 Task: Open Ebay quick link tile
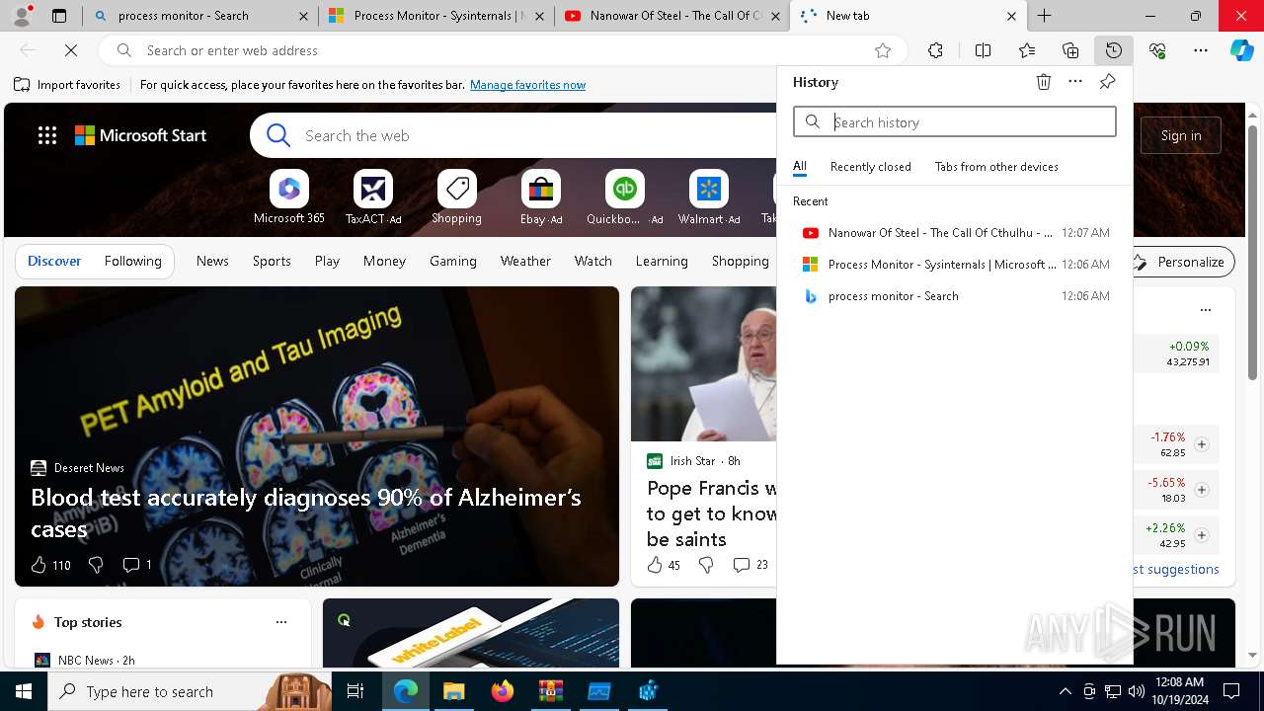(541, 197)
